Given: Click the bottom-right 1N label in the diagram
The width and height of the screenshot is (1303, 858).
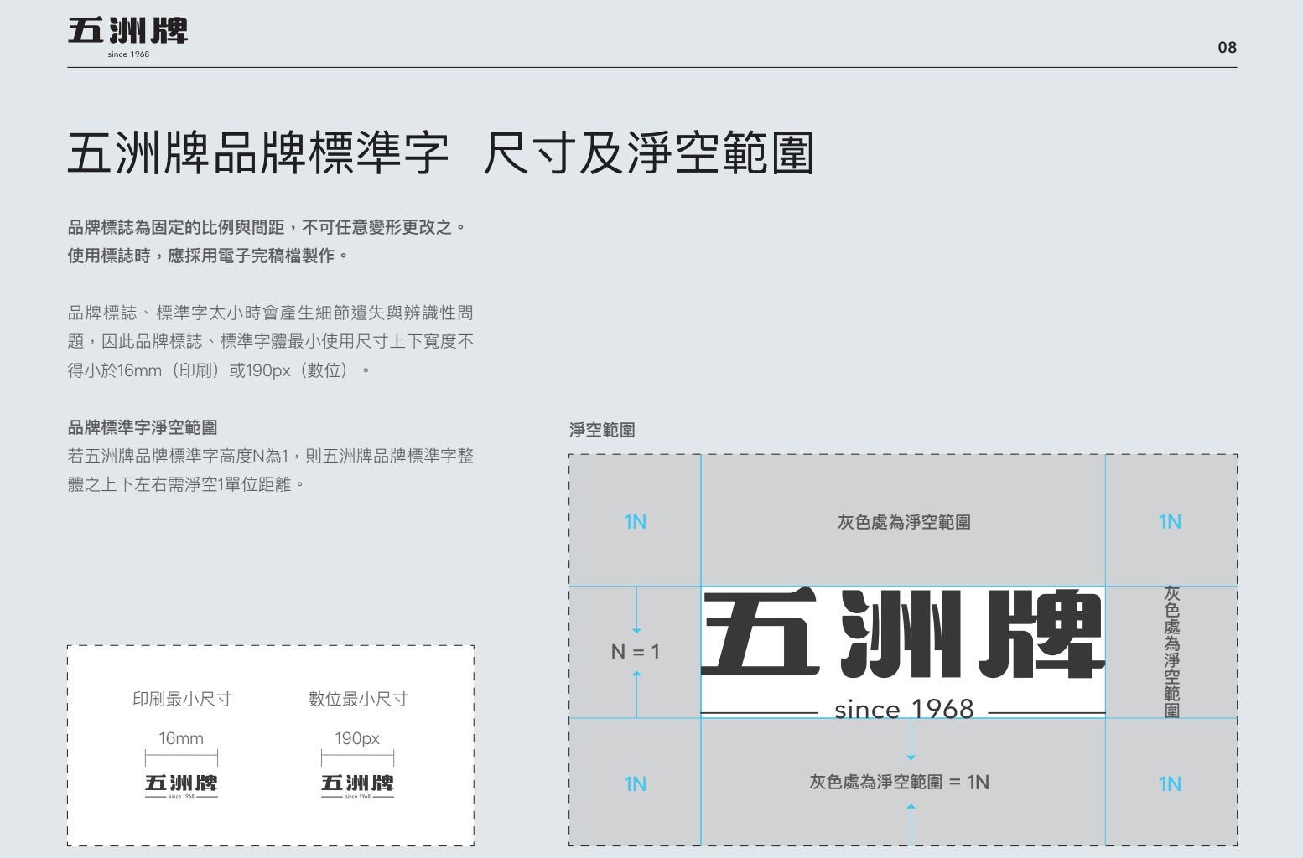Looking at the screenshot, I should (1170, 784).
